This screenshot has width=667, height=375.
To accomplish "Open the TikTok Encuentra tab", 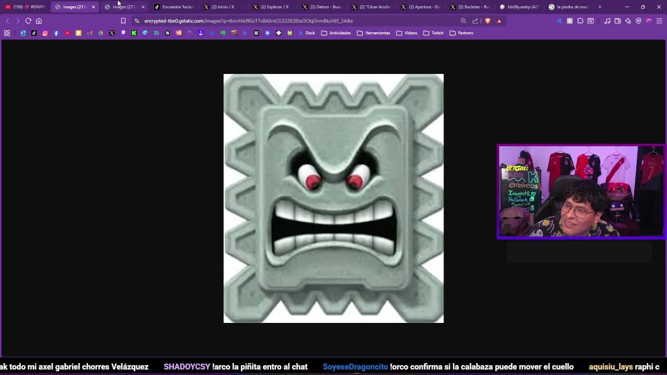I will [175, 7].
